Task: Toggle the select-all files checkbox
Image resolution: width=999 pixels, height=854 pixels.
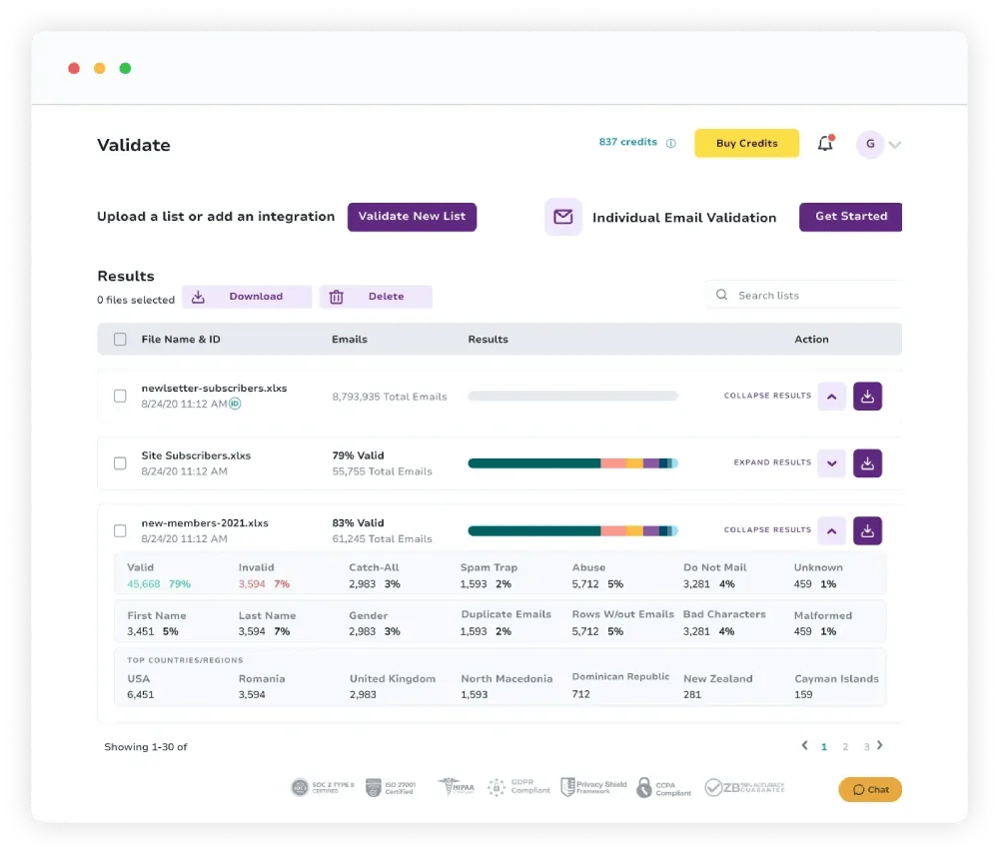Action: pos(120,340)
